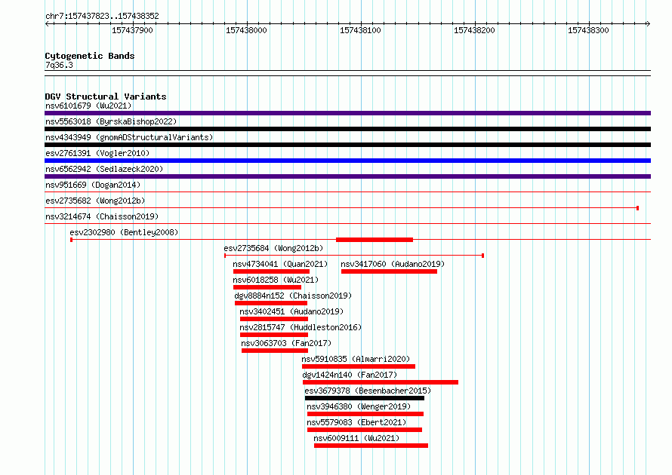This screenshot has width=672, height=475.
Task: Click the 157437900 ruler position
Action: (x=132, y=30)
